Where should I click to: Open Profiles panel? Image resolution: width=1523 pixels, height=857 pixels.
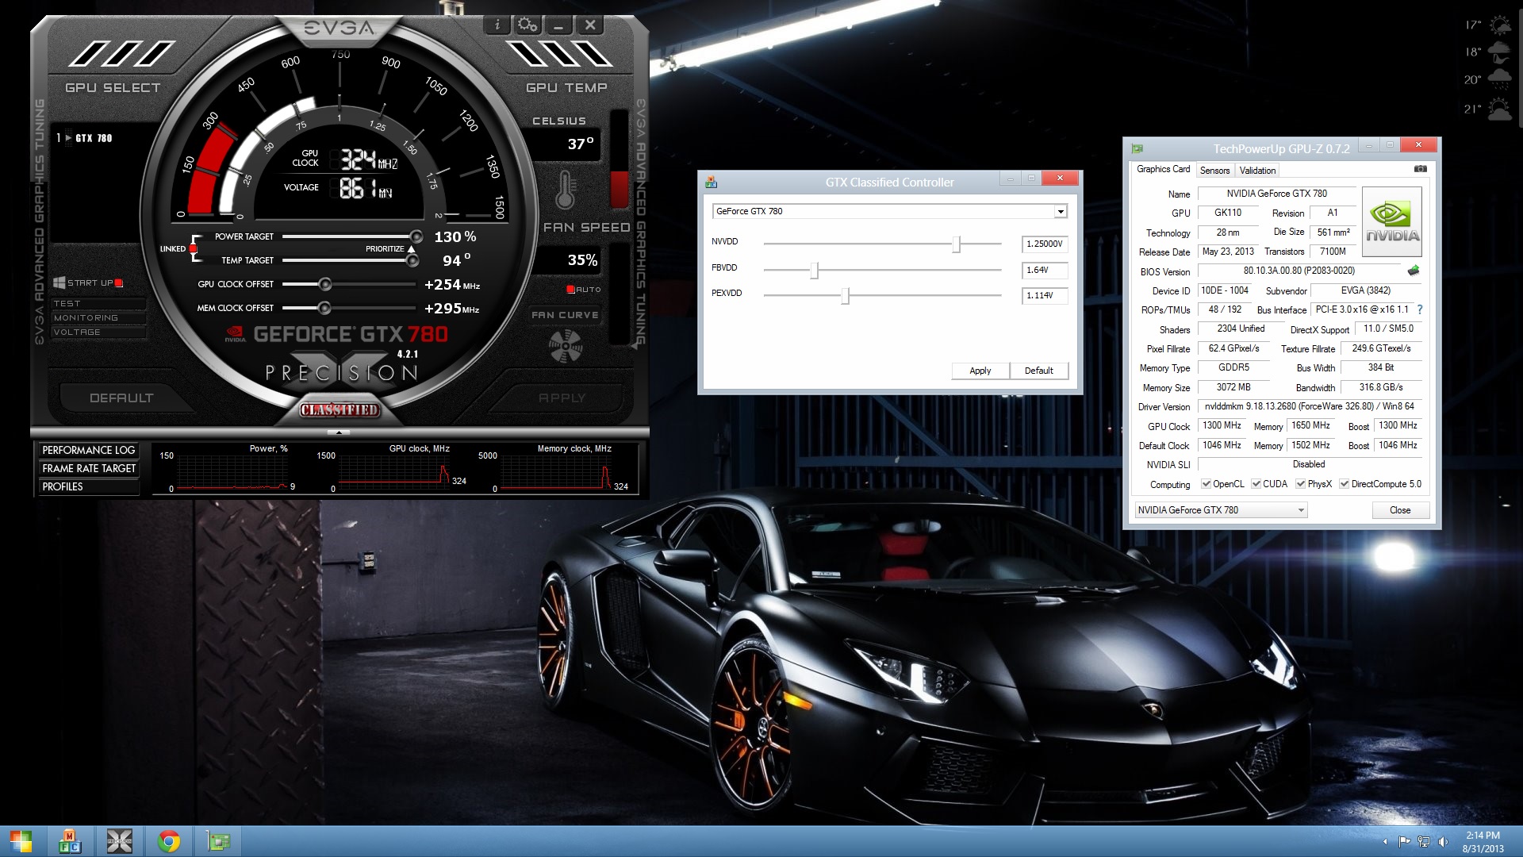[x=89, y=486]
